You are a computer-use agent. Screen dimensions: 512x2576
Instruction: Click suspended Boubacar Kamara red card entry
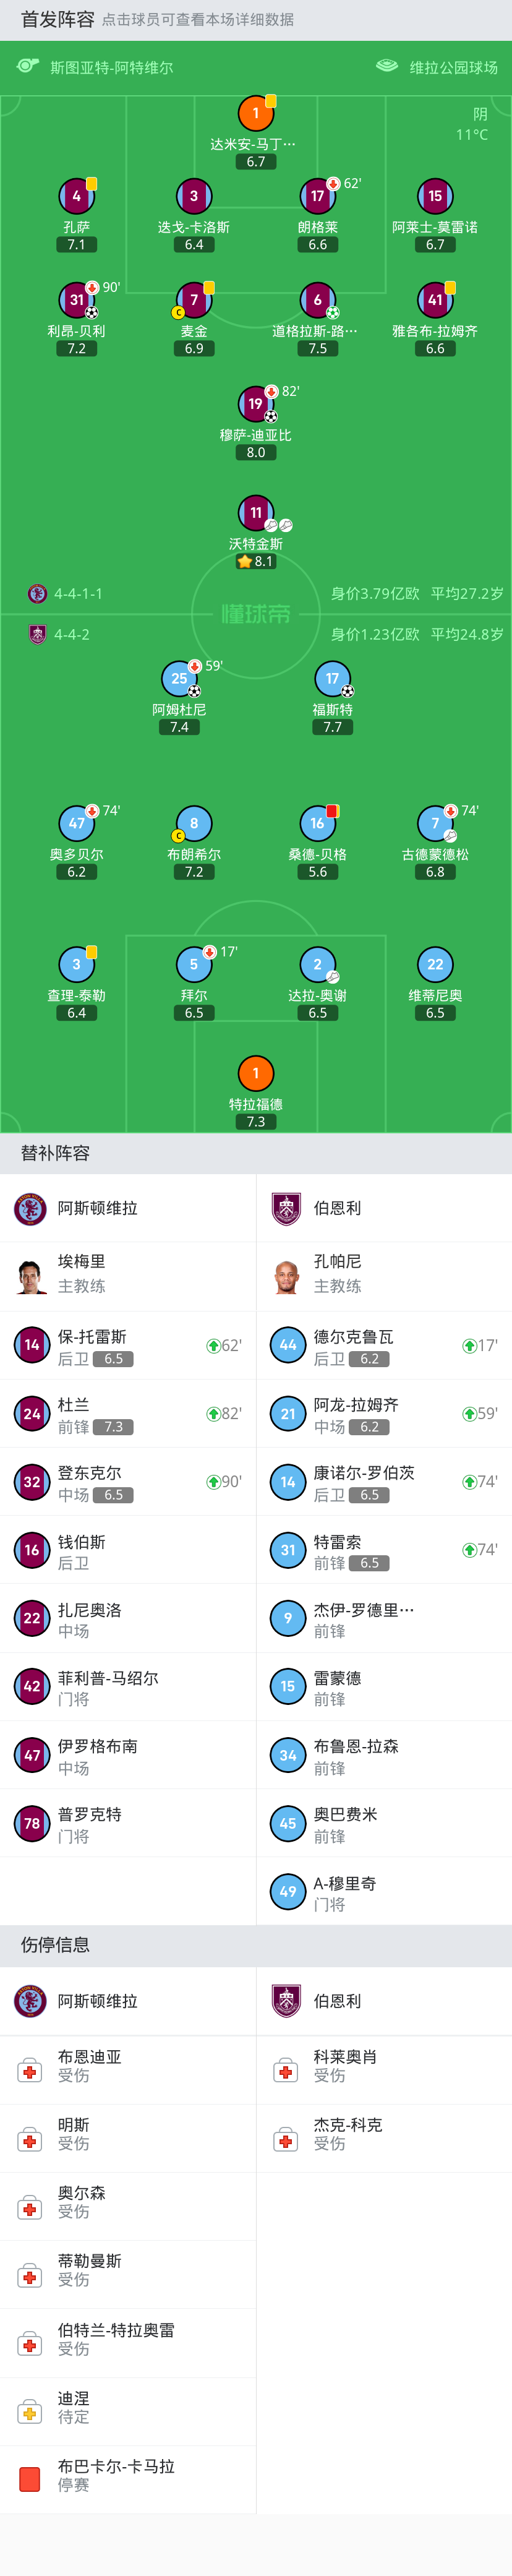click(128, 2479)
